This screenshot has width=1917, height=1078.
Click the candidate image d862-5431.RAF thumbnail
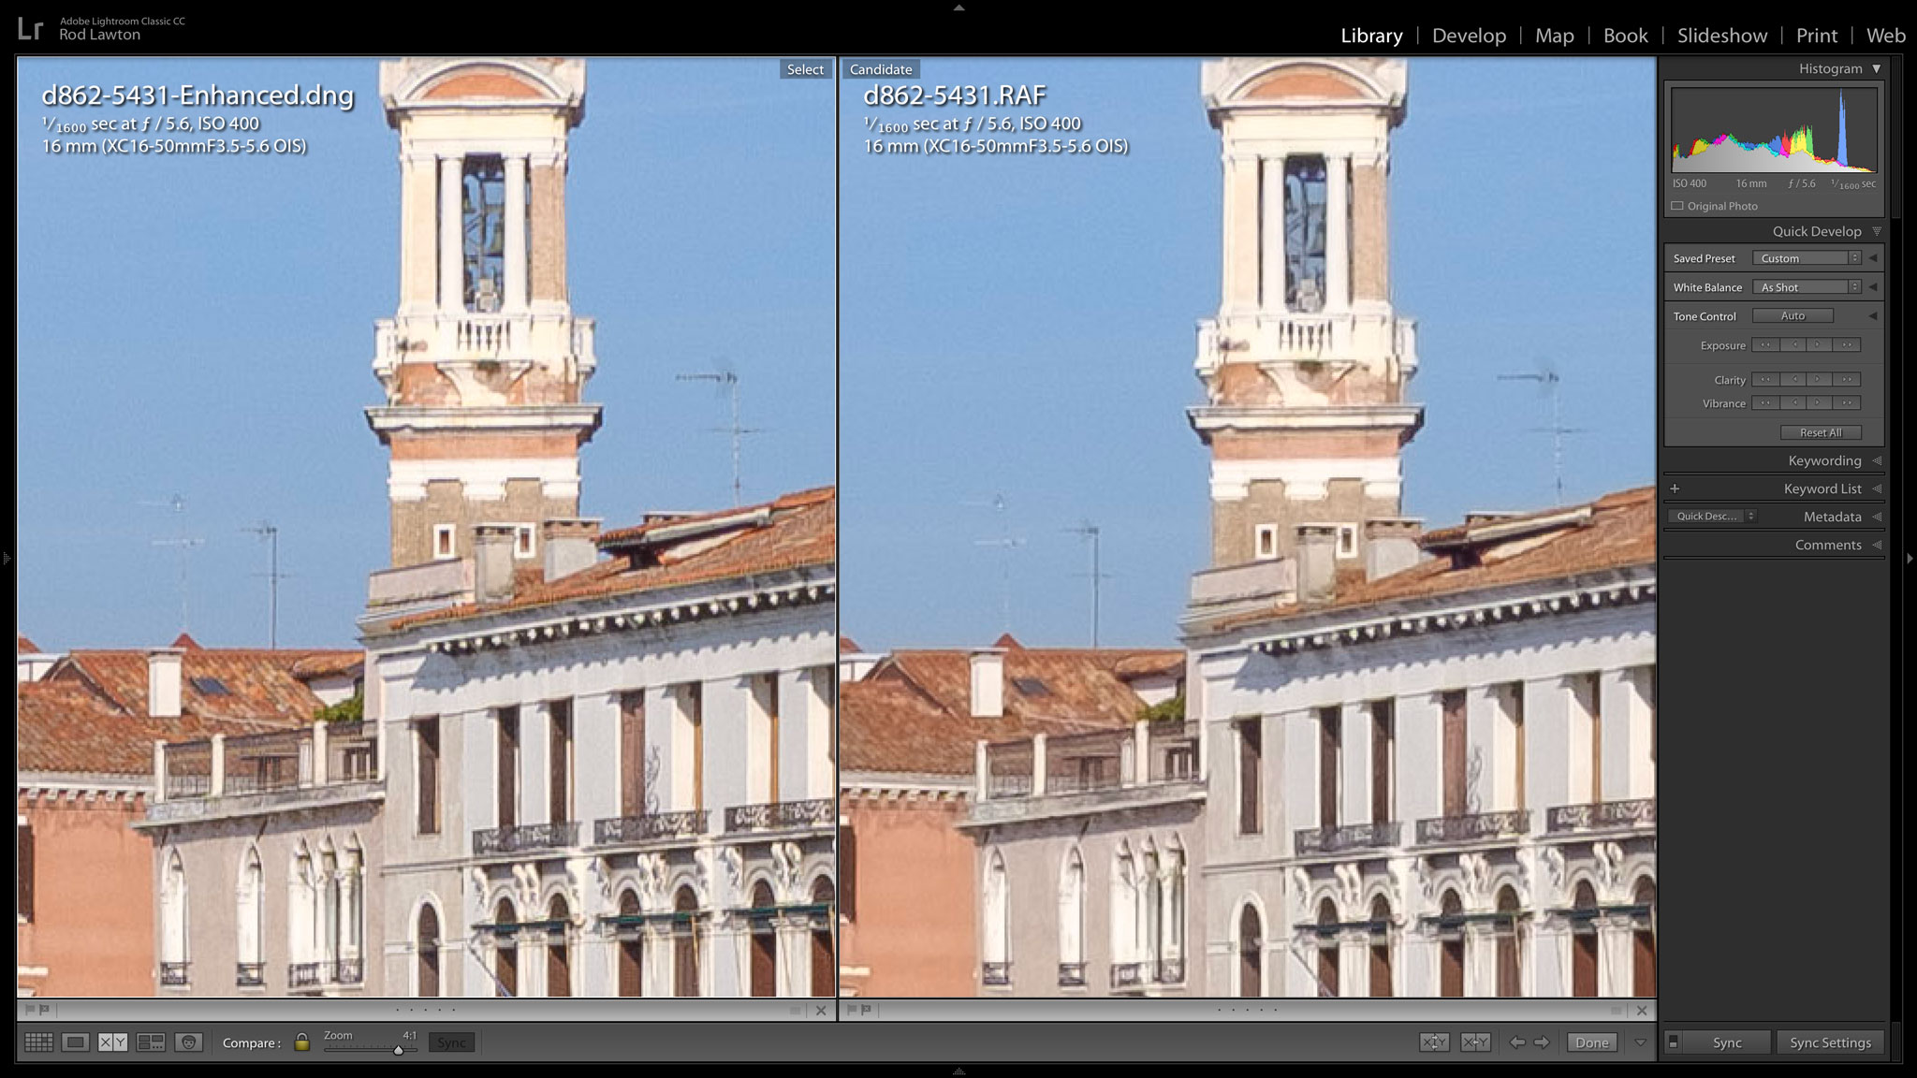click(x=1244, y=527)
